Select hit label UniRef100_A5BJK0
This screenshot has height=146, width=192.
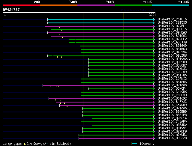coord(172,125)
